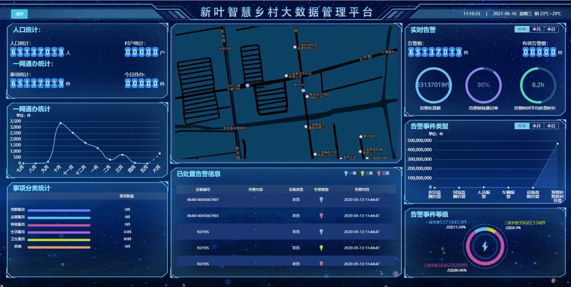Click the 村户统计 counter digits
The width and height of the screenshot is (571, 287).
point(142,52)
